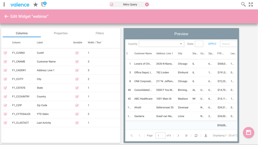Click the preview Search field
Screen dimensions: 258x145
click(229, 44)
